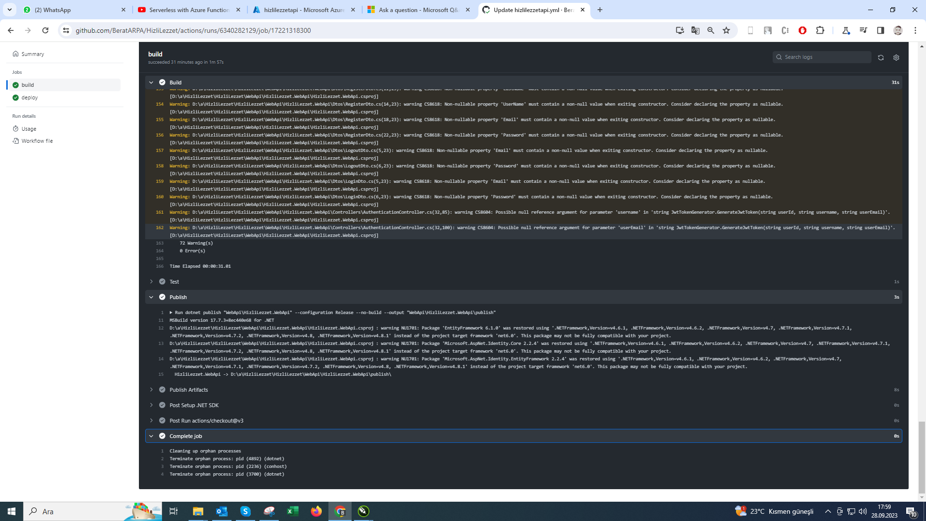Open browser extensions puzzle icon

pyautogui.click(x=820, y=30)
